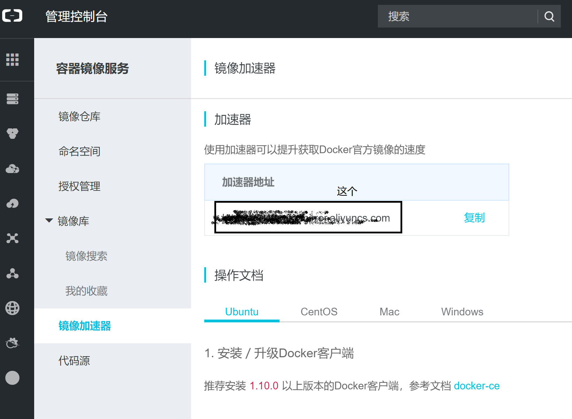
Task: Open the apps grid menu
Action: [12, 60]
